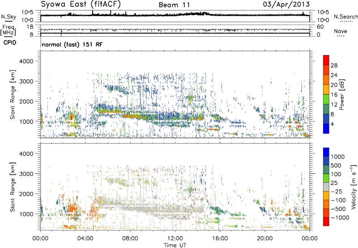Click the '4' label on Power colorbar

click(x=332, y=124)
